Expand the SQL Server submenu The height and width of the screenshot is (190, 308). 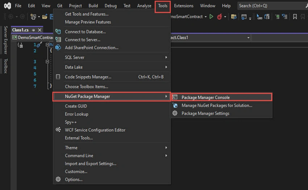tap(112, 57)
